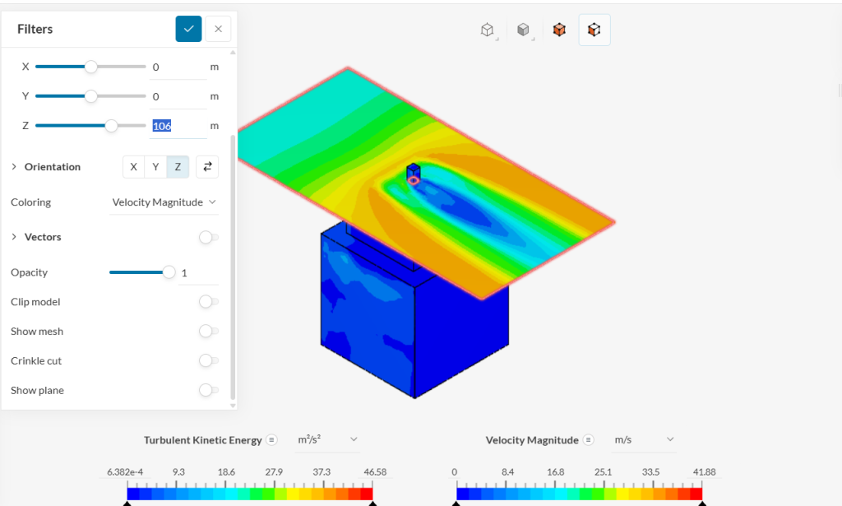Image resolution: width=842 pixels, height=506 pixels.
Task: Click the Opacity slider handle
Action: pyautogui.click(x=169, y=272)
